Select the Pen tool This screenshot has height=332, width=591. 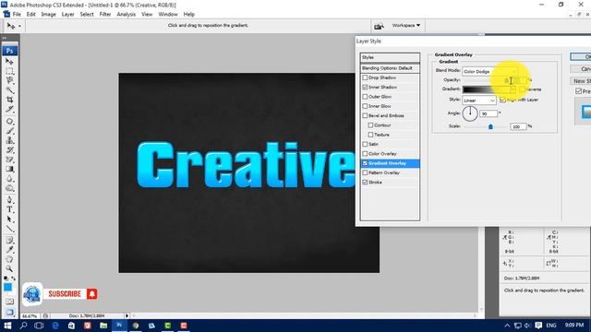pos(10,200)
